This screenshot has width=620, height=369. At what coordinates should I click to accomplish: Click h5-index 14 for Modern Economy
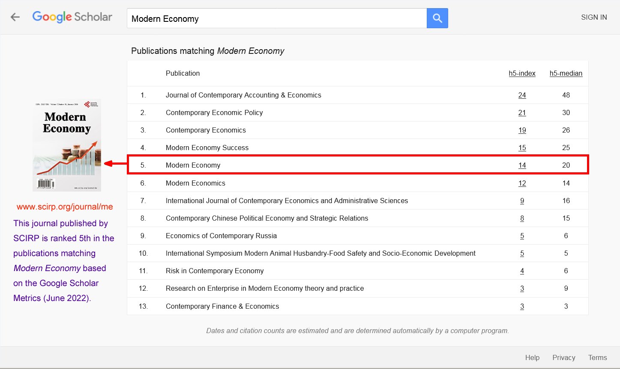click(x=522, y=165)
